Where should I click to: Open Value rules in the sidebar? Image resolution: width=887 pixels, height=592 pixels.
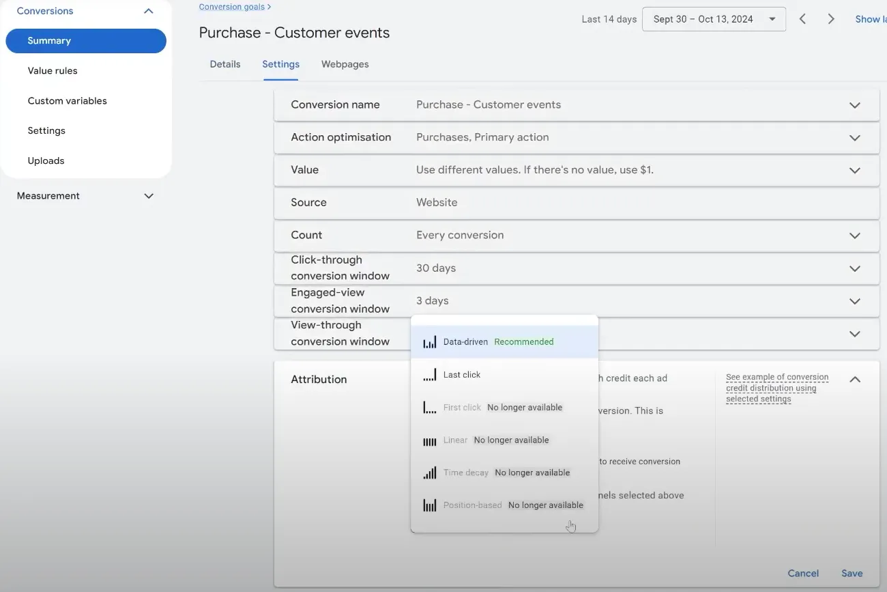(x=53, y=71)
